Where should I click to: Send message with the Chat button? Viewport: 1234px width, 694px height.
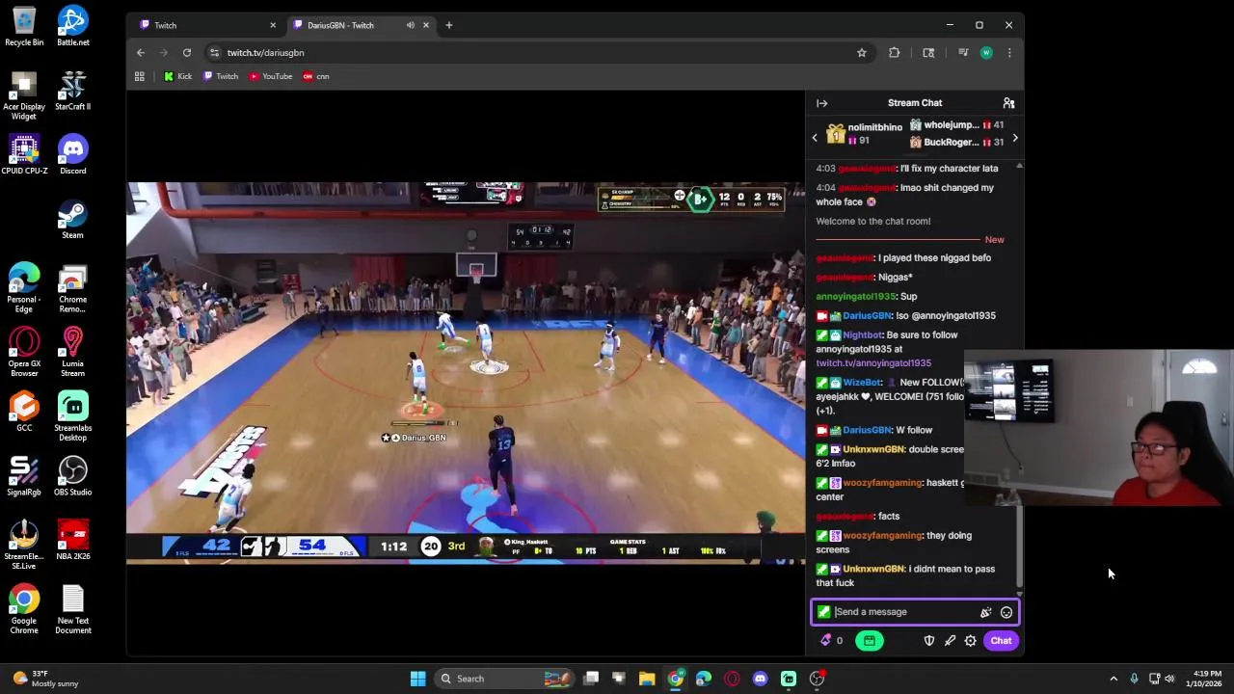(1001, 641)
